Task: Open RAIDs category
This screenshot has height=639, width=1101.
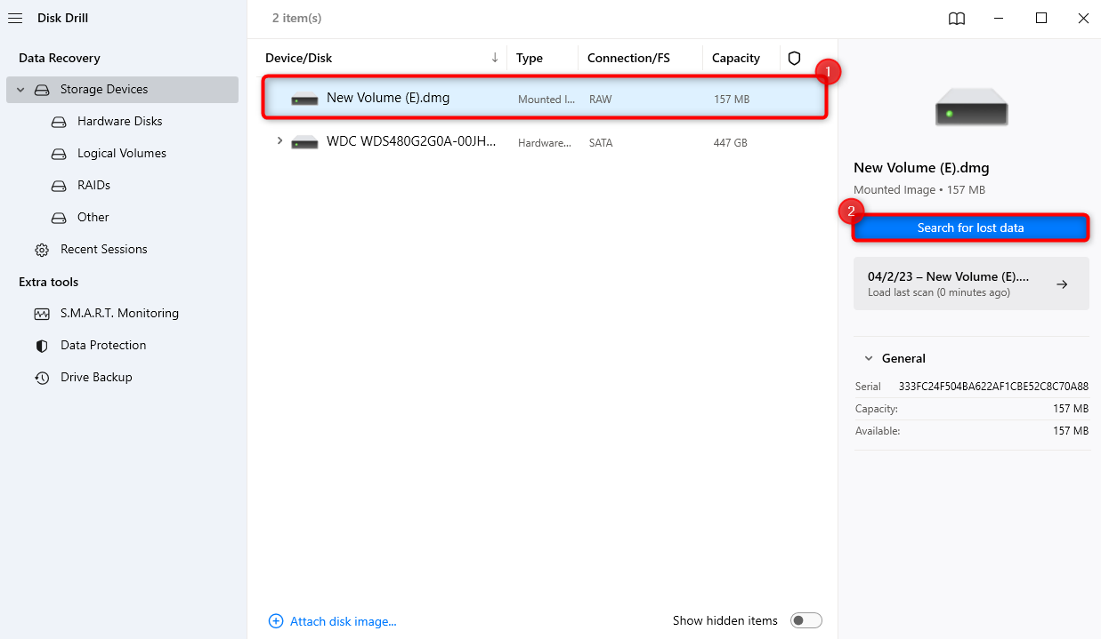Action: click(x=93, y=186)
